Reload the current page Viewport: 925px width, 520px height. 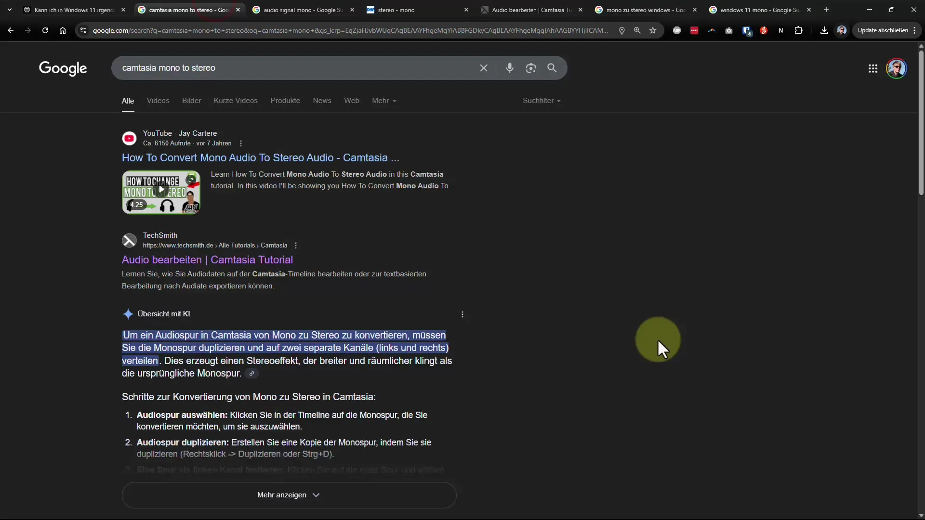[x=45, y=30]
